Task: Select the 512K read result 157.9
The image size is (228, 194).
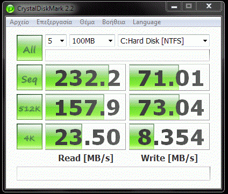Action: pyautogui.click(x=85, y=107)
